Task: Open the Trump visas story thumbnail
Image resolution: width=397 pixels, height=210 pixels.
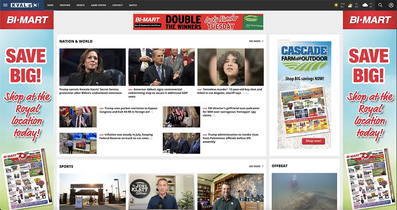Action: (181, 143)
